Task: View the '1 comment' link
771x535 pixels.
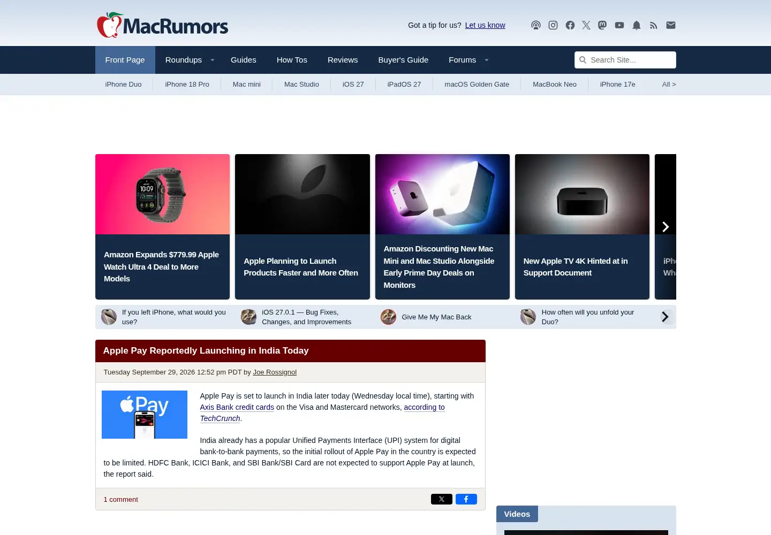Action: [121, 500]
